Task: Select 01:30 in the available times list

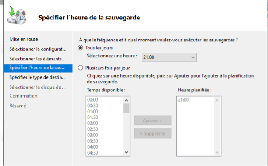Action: pyautogui.click(x=92, y=117)
